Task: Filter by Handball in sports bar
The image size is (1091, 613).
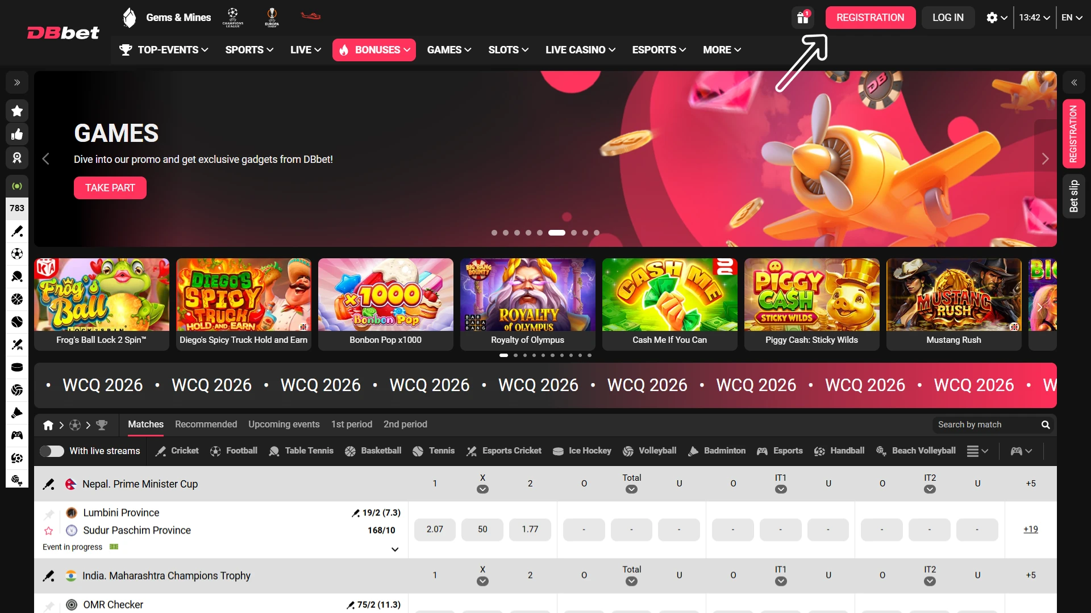Action: tap(839, 451)
